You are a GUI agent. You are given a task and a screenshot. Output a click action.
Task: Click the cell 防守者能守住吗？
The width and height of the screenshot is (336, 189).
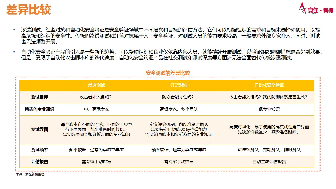[179, 97]
